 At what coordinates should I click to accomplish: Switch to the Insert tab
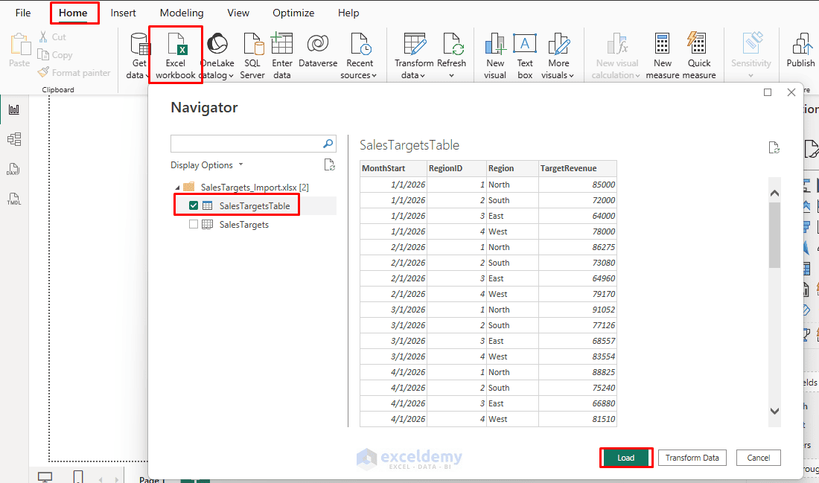[x=124, y=13]
